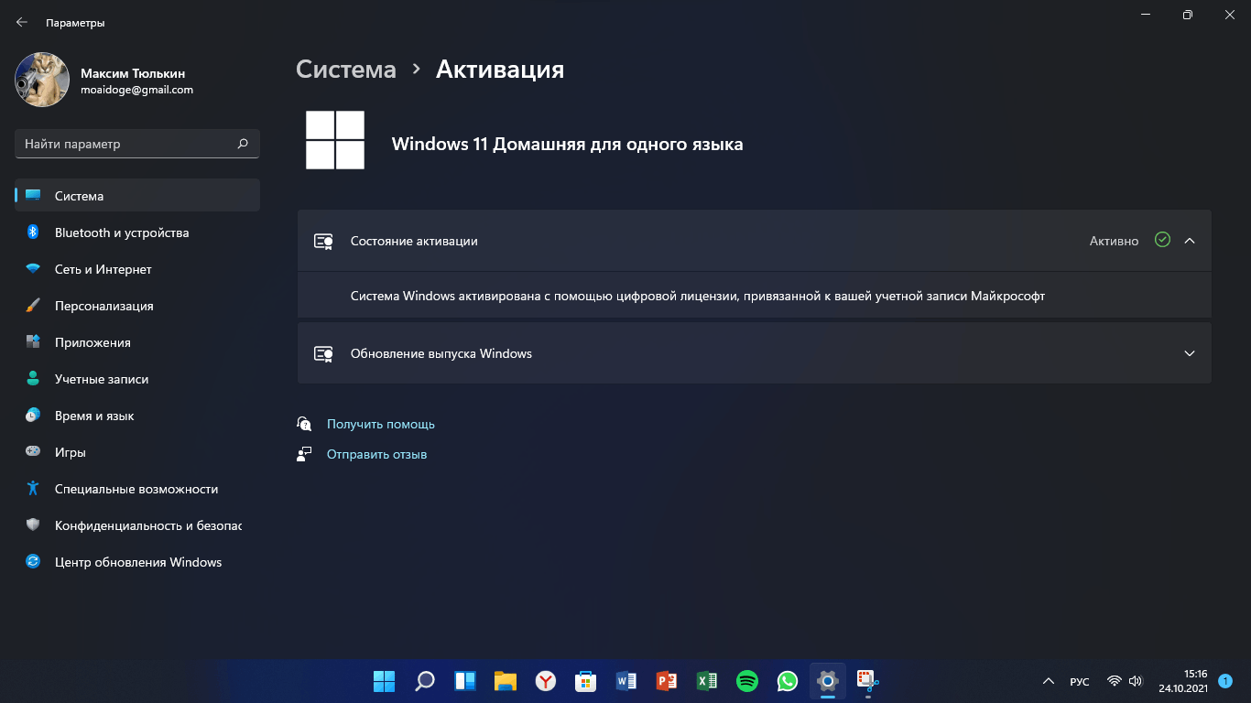Screen dimensions: 1251x703
Task: Open 'Приложения' section
Action: coord(137,342)
